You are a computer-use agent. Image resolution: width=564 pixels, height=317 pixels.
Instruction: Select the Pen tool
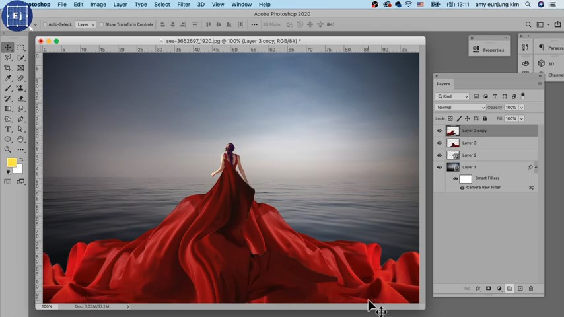pyautogui.click(x=20, y=119)
